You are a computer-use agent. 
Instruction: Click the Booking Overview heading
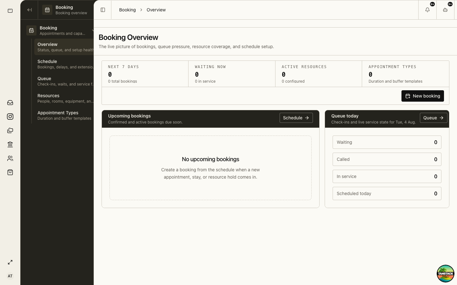click(128, 37)
